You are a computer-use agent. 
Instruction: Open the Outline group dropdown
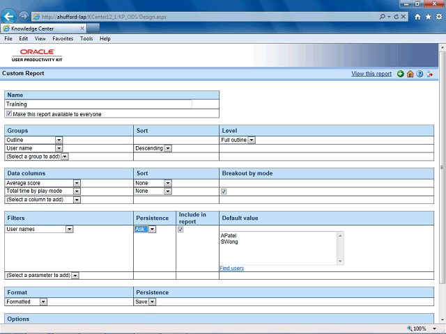point(59,140)
